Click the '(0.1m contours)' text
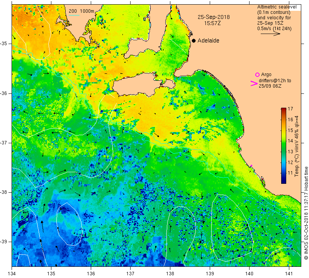The height and width of the screenshot is (278, 309). pos(274,12)
